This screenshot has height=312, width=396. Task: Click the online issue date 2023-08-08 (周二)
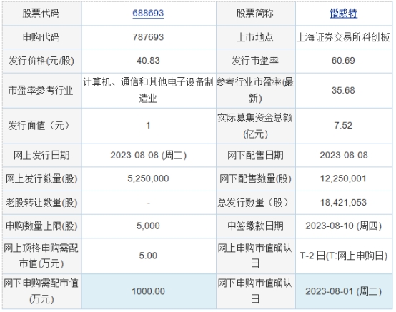pyautogui.click(x=149, y=155)
